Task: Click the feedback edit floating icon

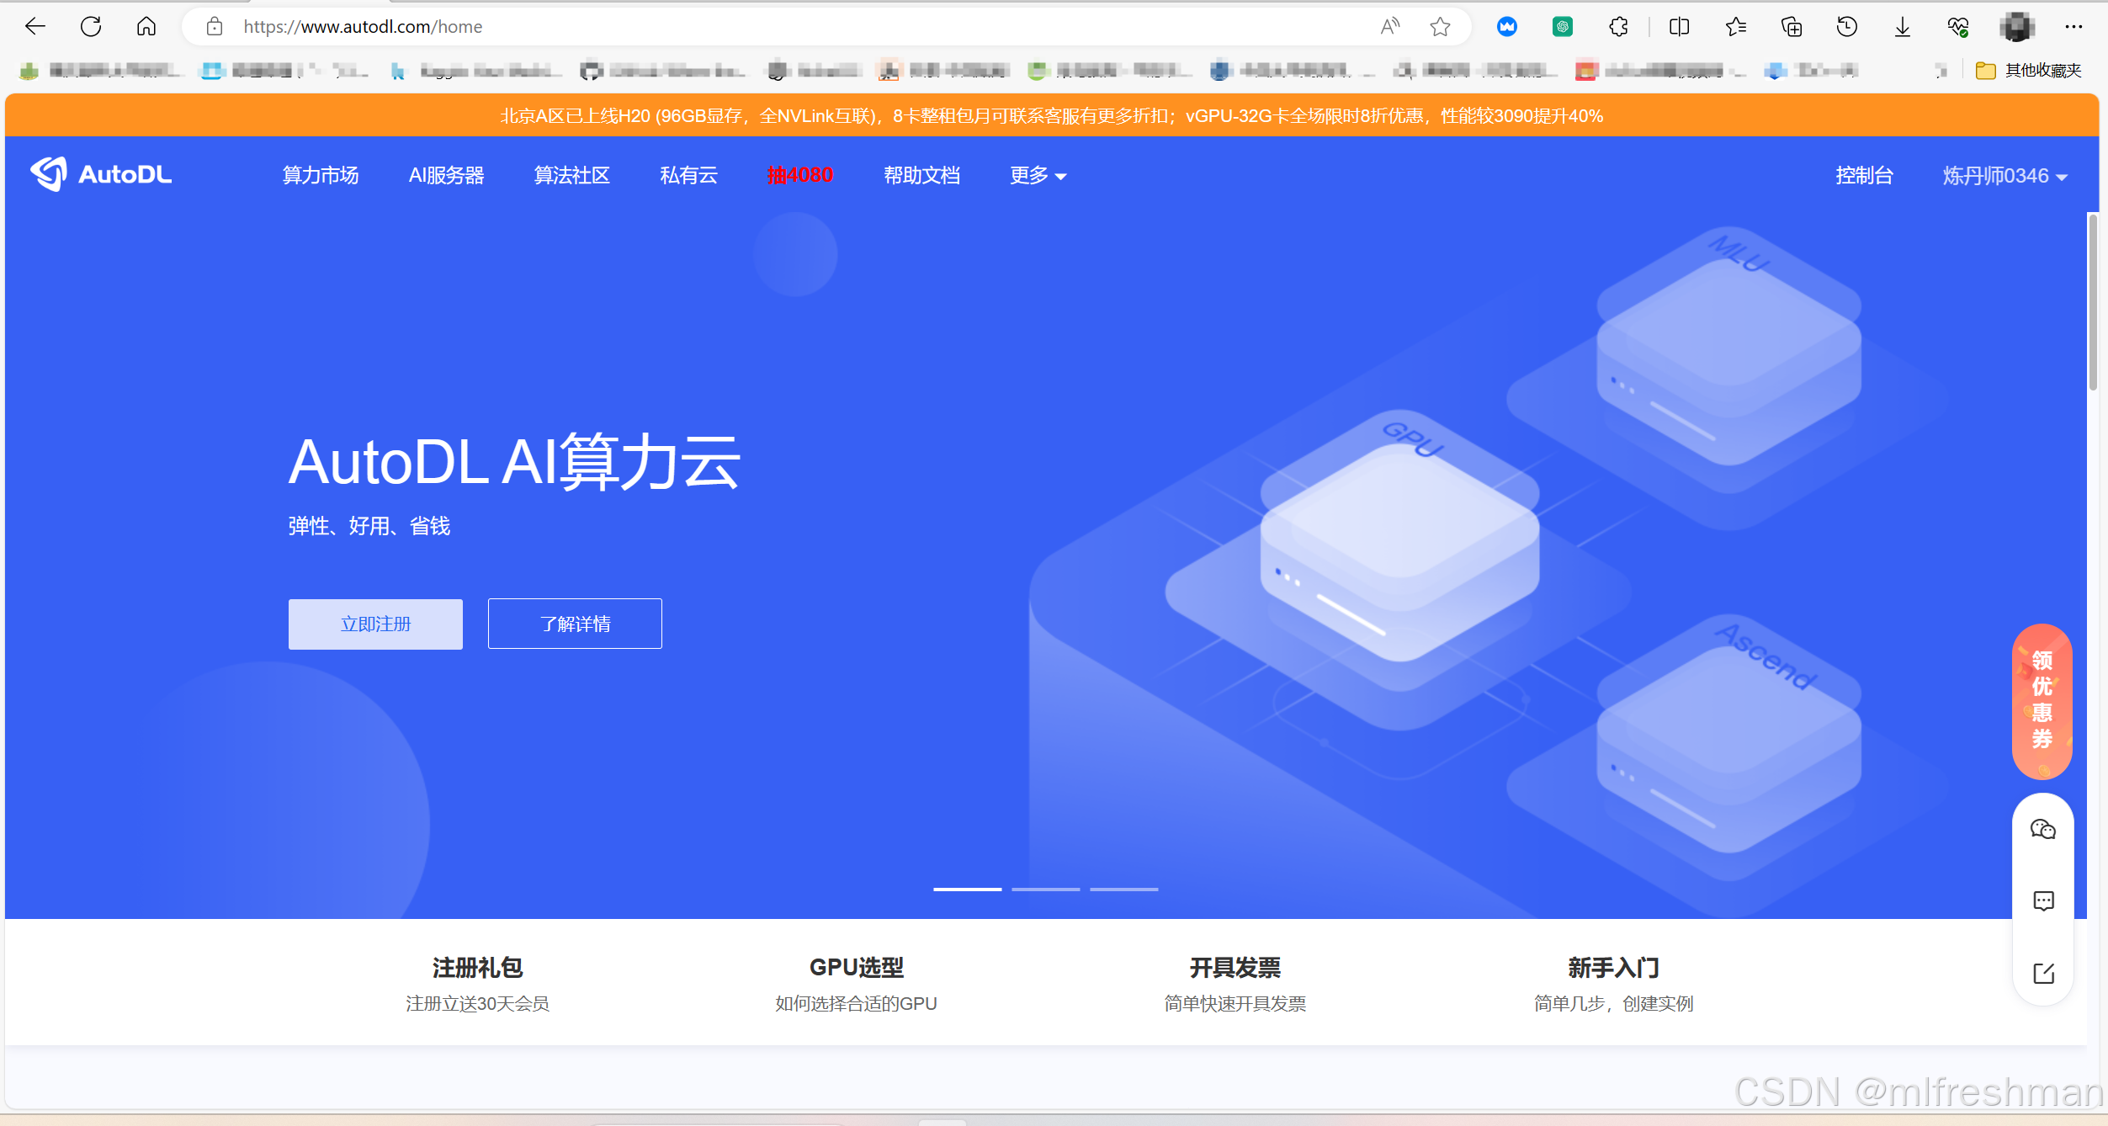Action: point(2042,974)
